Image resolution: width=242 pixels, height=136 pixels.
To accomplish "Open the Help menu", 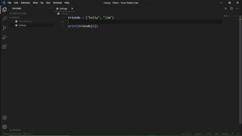I will (67, 3).
